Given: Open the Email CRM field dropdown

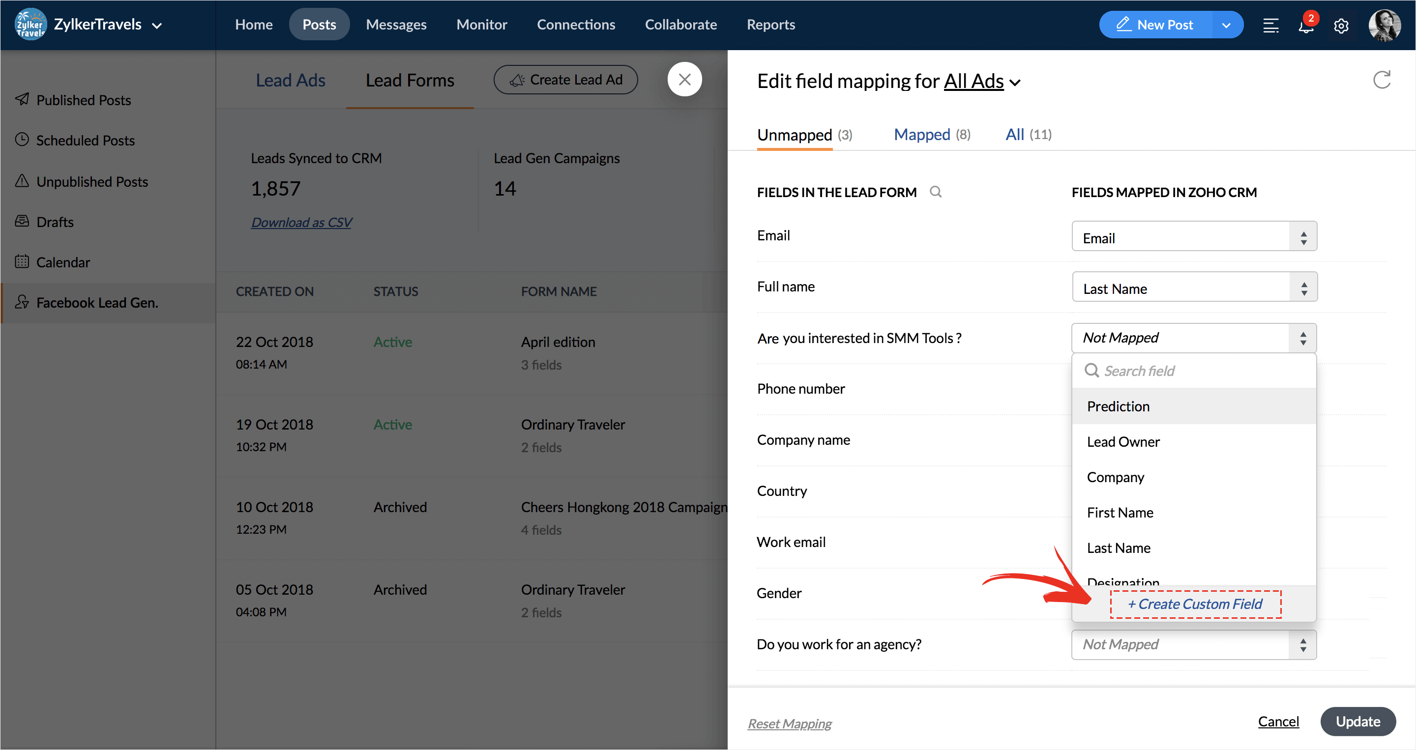Looking at the screenshot, I should point(1194,237).
